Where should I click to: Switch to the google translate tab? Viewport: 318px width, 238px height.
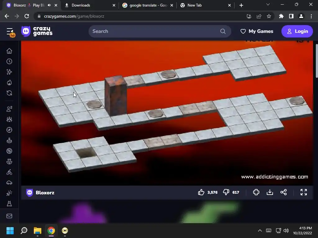(148, 5)
